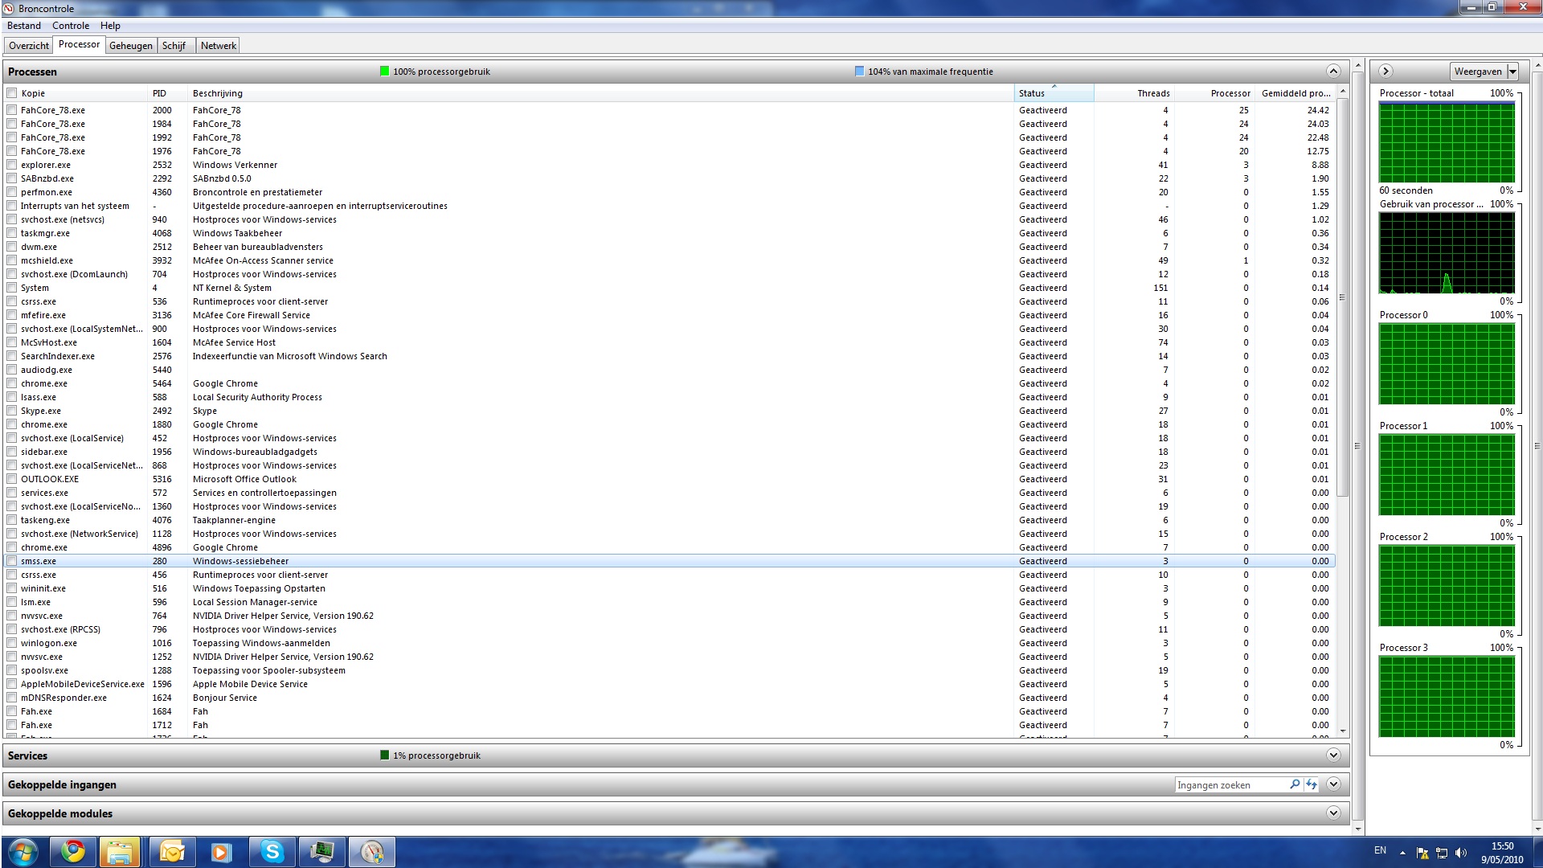Collapse the Processen panel
This screenshot has height=868, width=1543.
tap(1333, 71)
